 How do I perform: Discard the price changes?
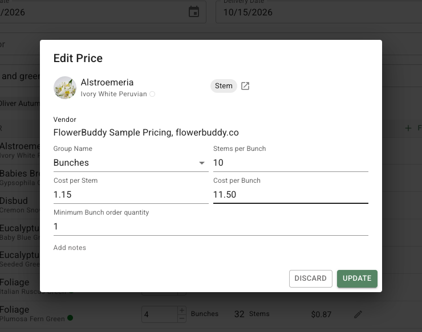[x=311, y=278]
